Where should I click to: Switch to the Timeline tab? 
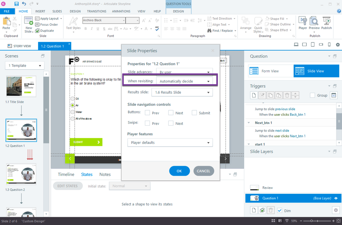coord(66,174)
